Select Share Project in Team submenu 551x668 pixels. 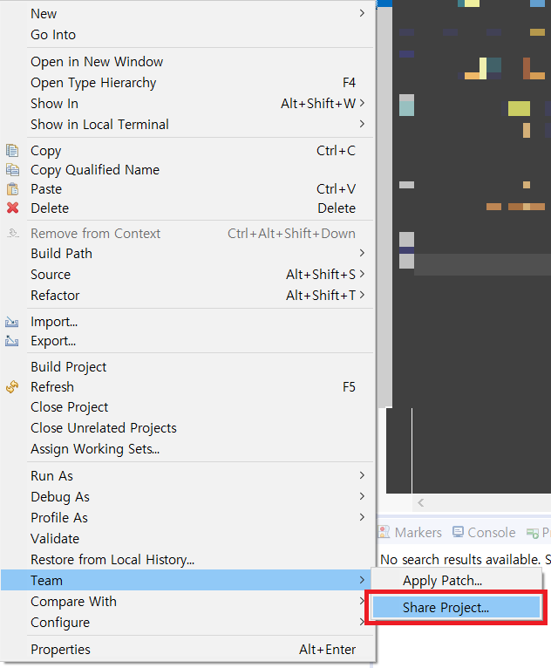pos(457,608)
